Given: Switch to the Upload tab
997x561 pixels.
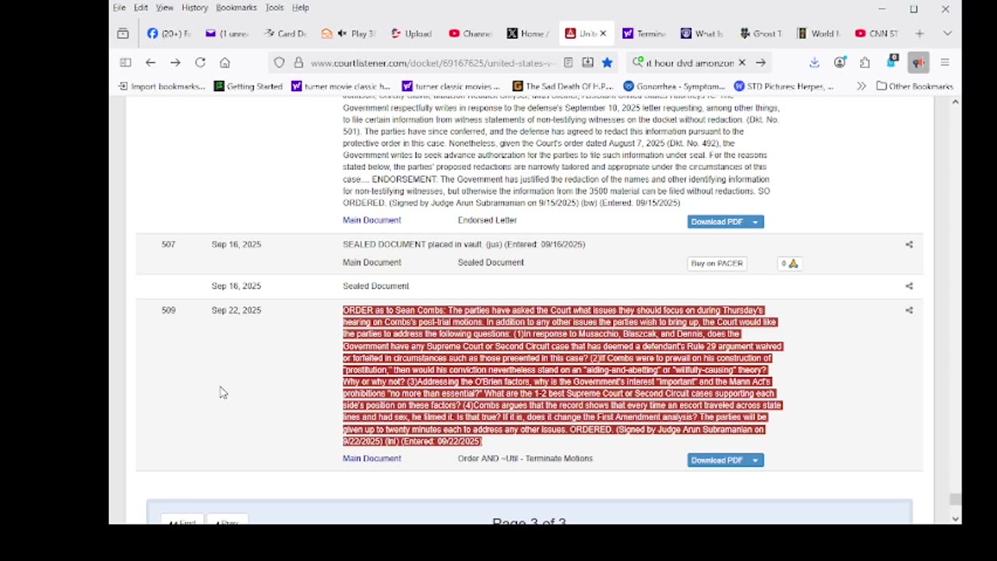Looking at the screenshot, I should click(411, 34).
